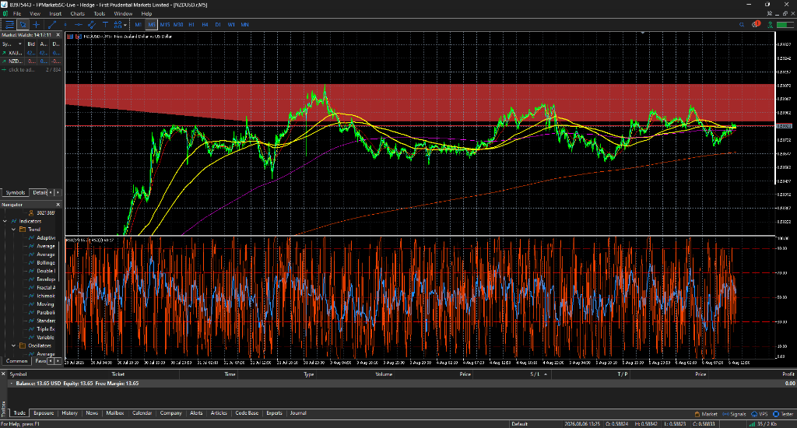Activate the crosshair tool
Viewport: 797px width, 428px height.
[x=36, y=24]
